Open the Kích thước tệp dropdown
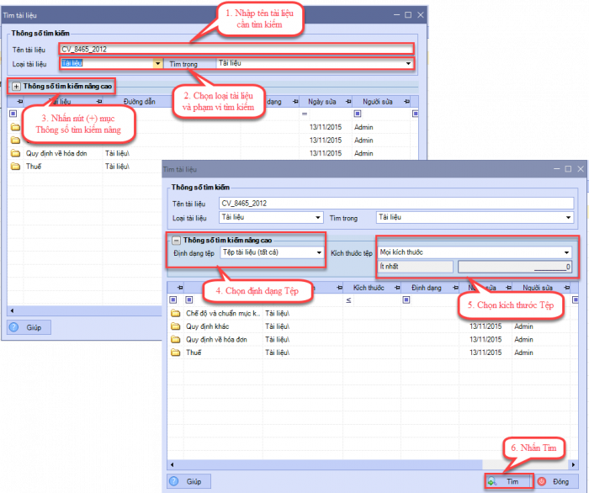The width and height of the screenshot is (589, 493). (x=566, y=252)
